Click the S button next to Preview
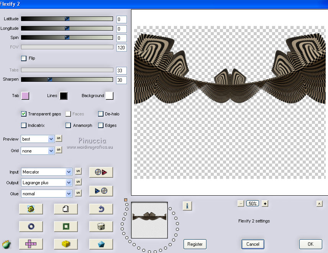 point(59,138)
